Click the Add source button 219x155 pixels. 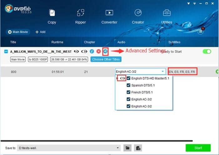40,32
